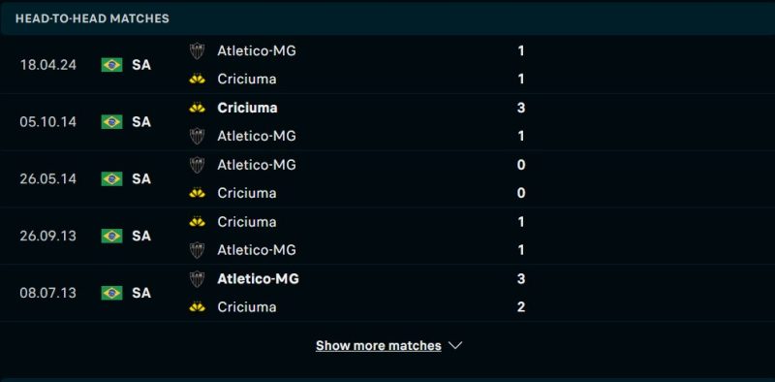Click Brazil flag next to 26.05.14 match
The height and width of the screenshot is (382, 775).
tap(111, 178)
